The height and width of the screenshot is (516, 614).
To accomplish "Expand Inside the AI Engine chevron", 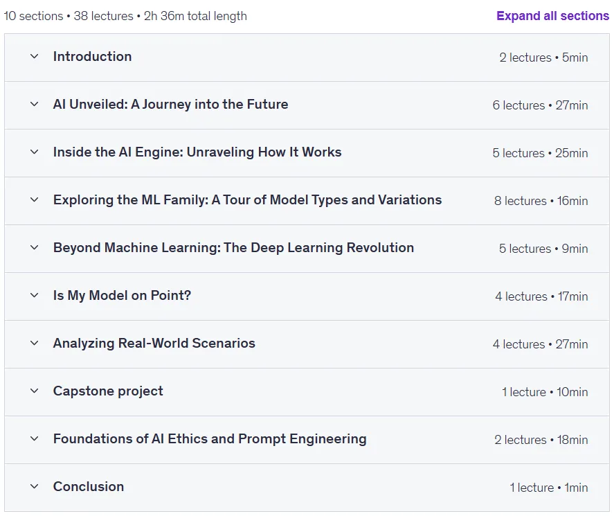I will tap(35, 152).
